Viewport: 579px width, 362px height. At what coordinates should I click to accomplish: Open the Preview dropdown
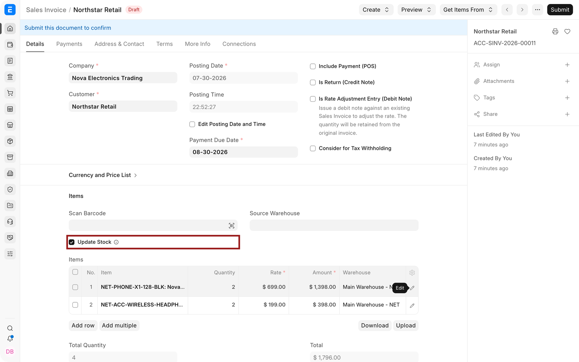417,10
